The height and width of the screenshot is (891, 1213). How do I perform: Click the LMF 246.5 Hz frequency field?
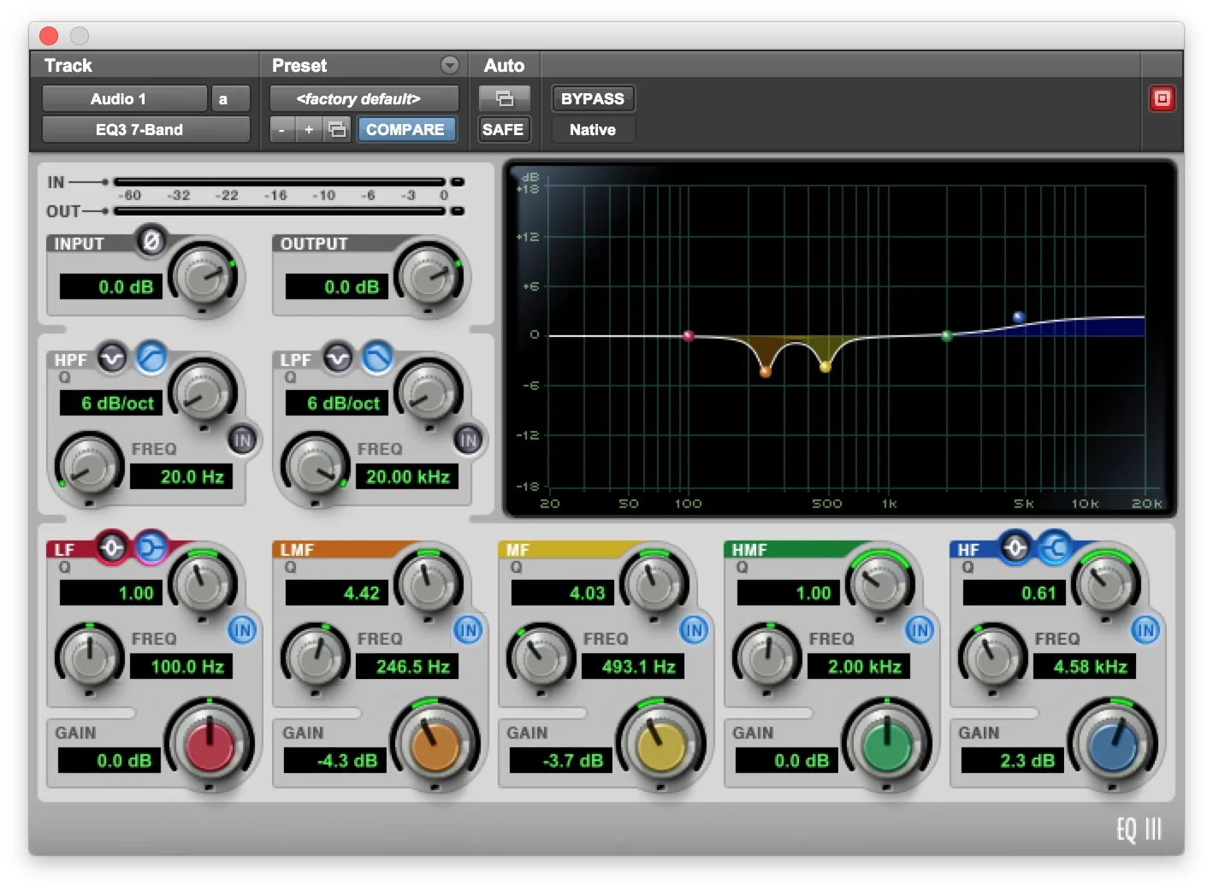click(406, 667)
